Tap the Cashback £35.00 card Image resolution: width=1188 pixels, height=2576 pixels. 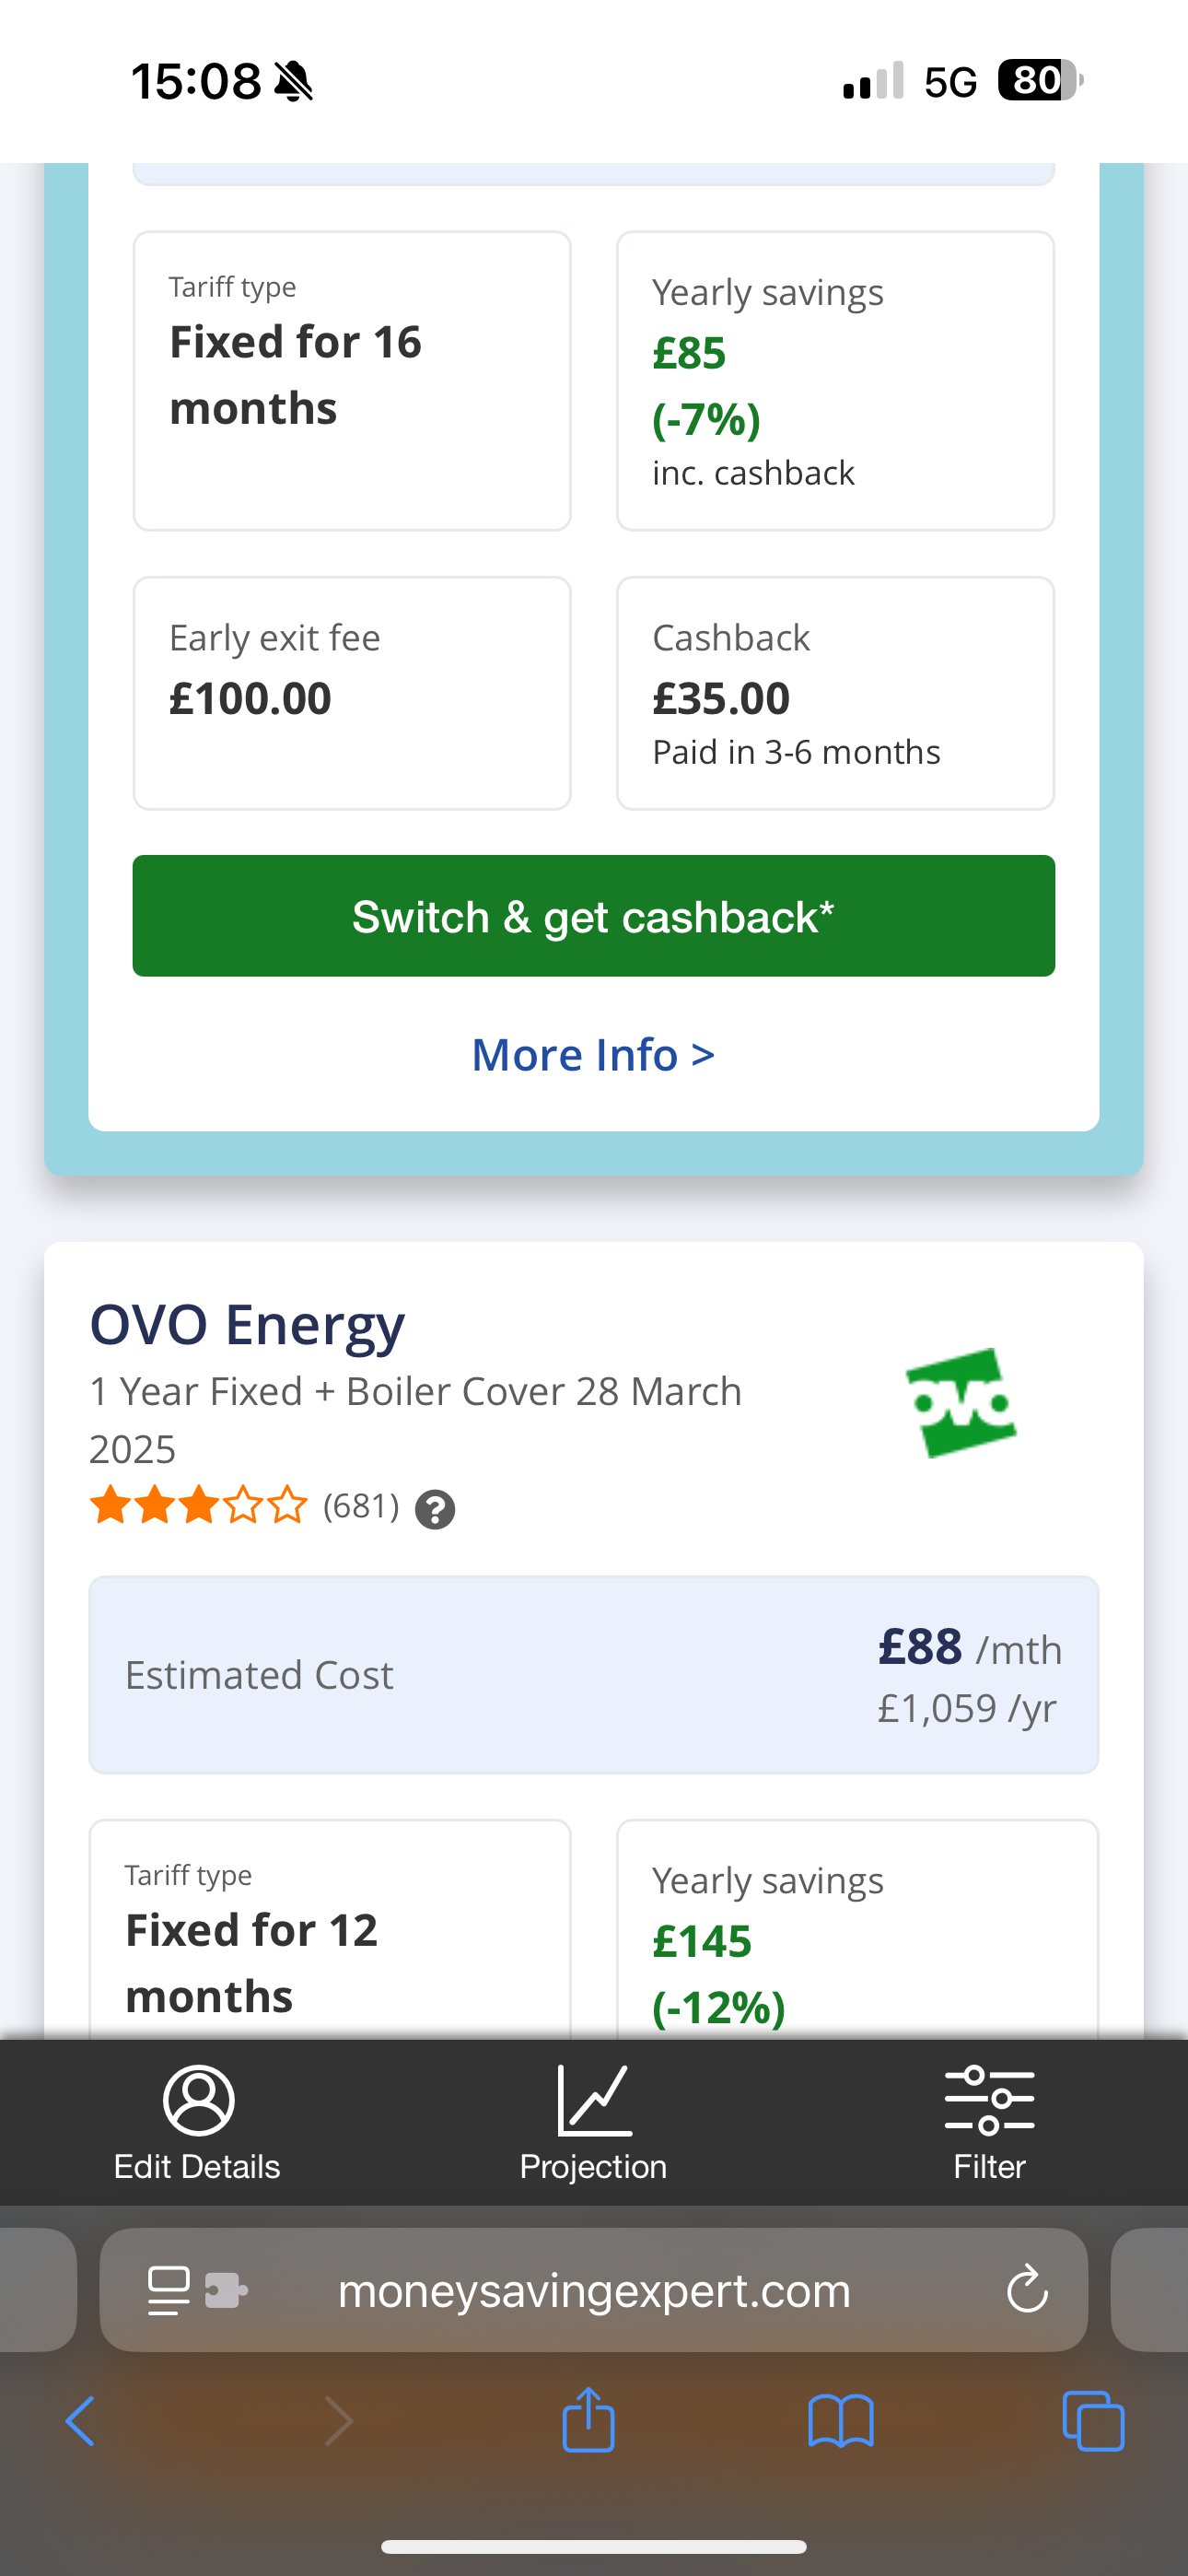tap(836, 693)
